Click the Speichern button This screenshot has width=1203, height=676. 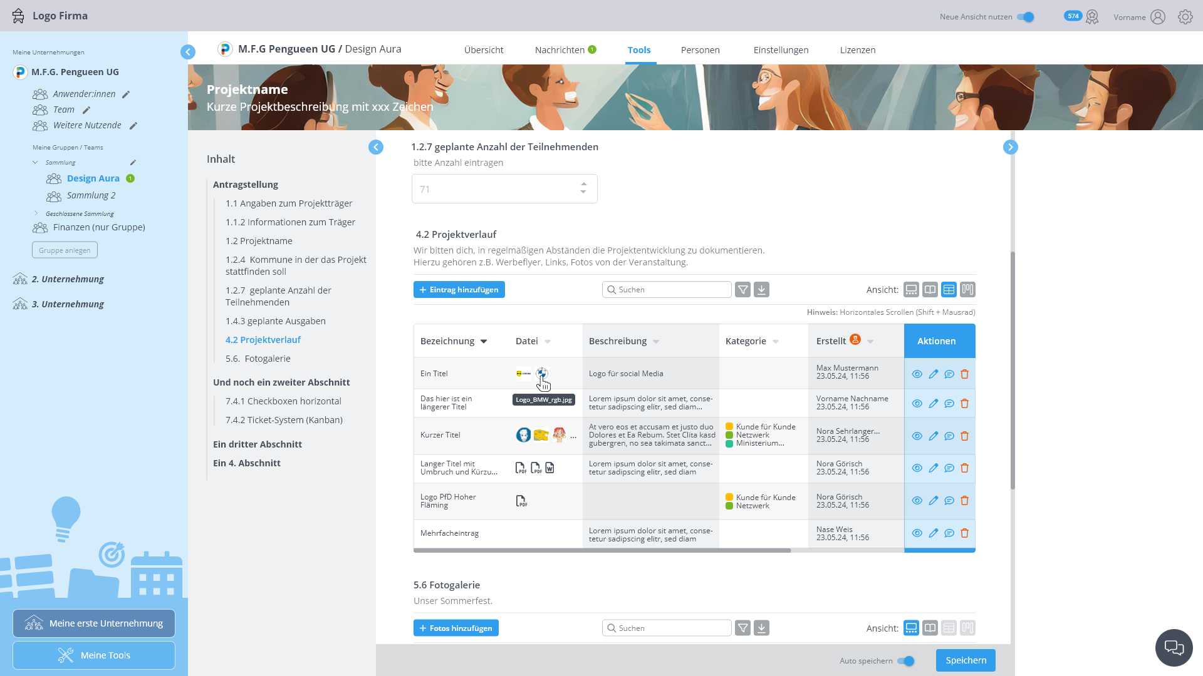coord(966,660)
